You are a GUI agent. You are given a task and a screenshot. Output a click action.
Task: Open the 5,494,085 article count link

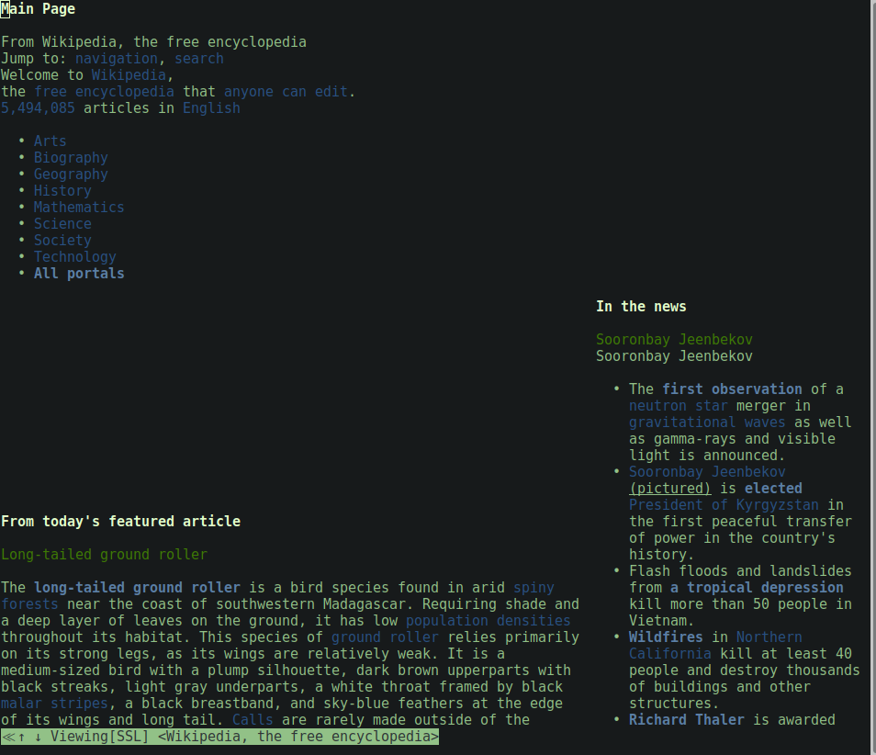coord(38,107)
